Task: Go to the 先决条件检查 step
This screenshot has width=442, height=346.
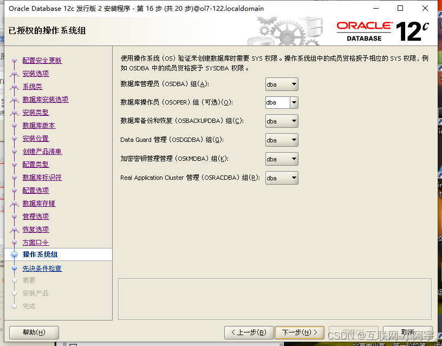Action: [42, 268]
